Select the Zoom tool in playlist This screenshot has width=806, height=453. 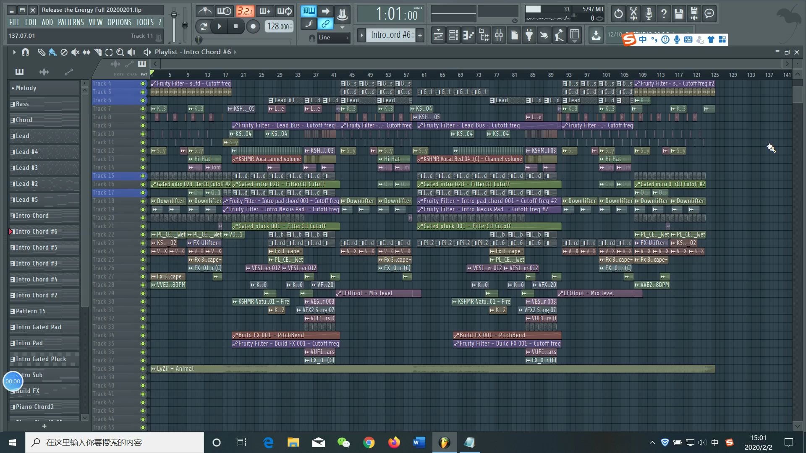[x=120, y=52]
